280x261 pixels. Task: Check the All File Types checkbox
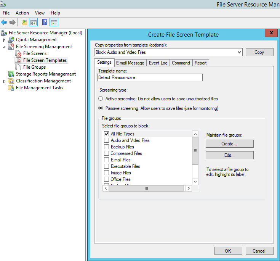[106, 134]
